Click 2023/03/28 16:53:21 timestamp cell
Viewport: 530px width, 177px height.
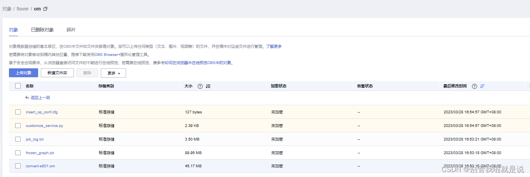tap(472, 139)
